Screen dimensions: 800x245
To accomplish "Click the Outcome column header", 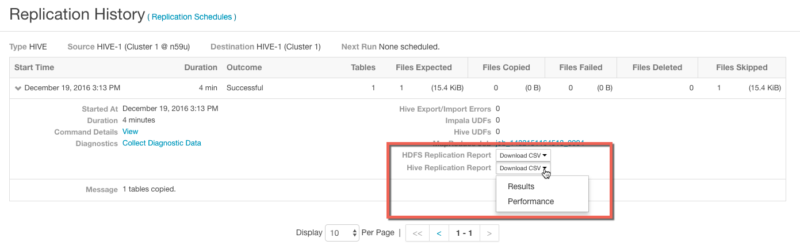I will point(244,67).
